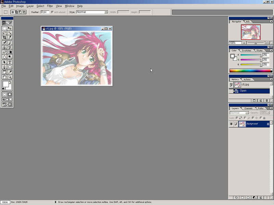Toggle Lock position checkbox
The image size is (274, 205).
tap(253, 118)
